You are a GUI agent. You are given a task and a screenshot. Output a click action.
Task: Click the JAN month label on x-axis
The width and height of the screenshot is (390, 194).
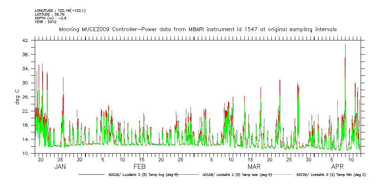click(60, 167)
